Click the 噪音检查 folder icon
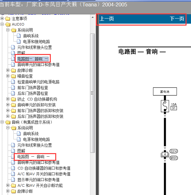191x195 pixels. pos(13,76)
